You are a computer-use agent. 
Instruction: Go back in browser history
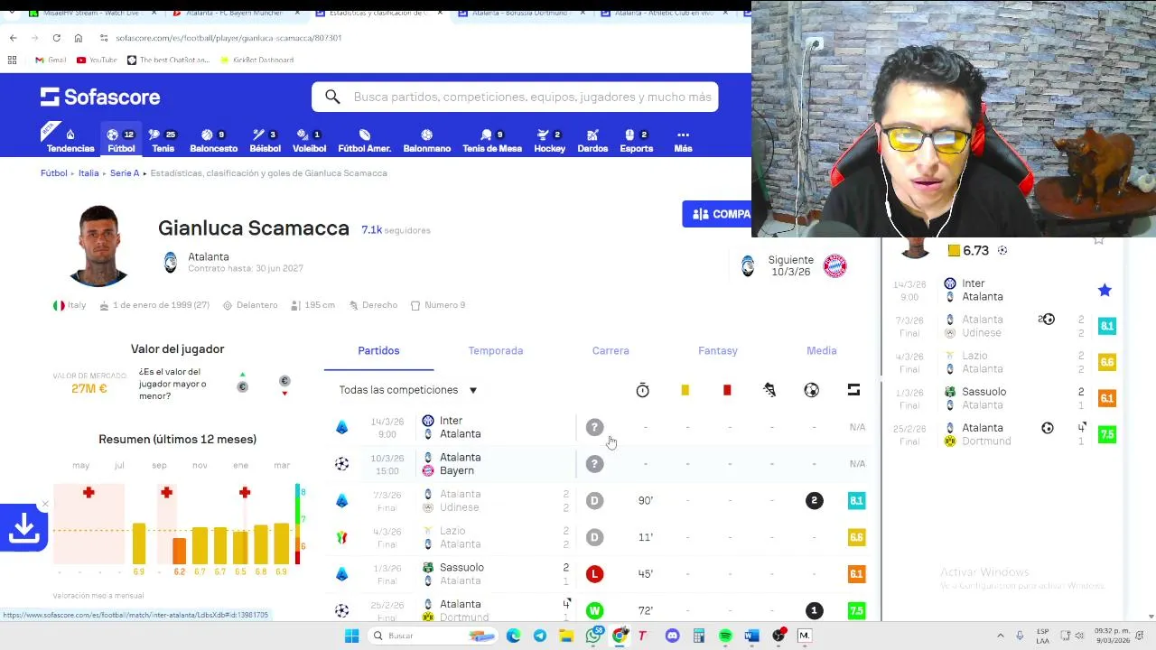(x=13, y=38)
